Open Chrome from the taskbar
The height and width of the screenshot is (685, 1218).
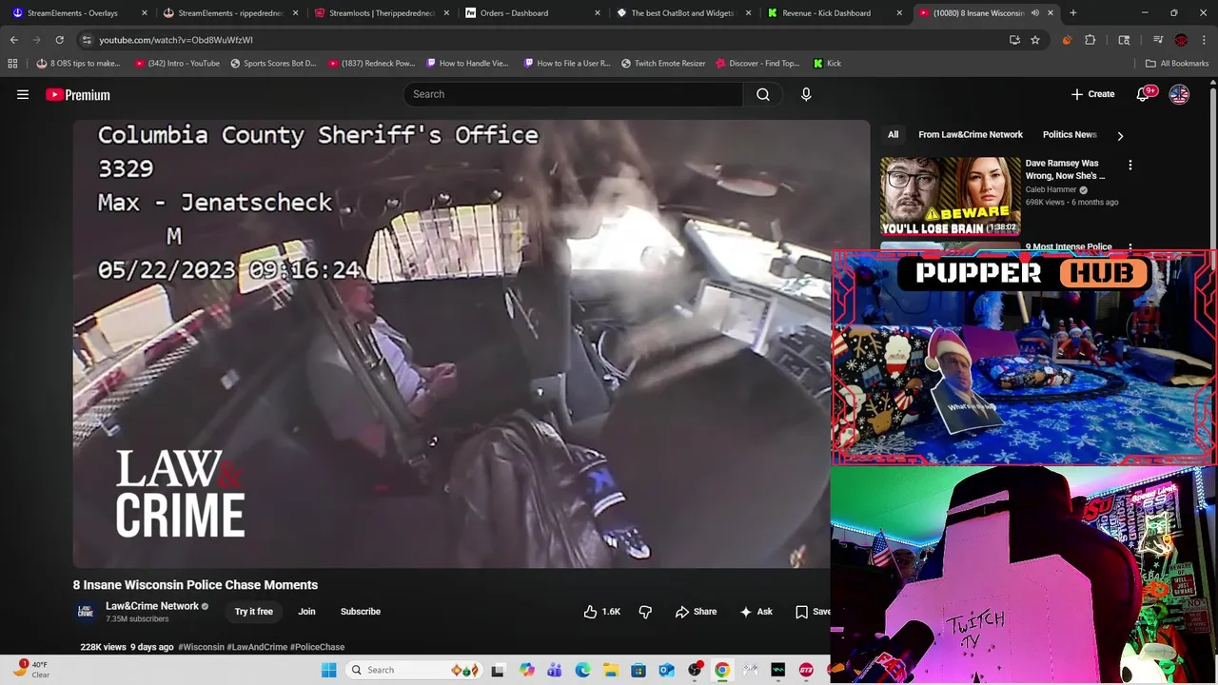point(722,670)
